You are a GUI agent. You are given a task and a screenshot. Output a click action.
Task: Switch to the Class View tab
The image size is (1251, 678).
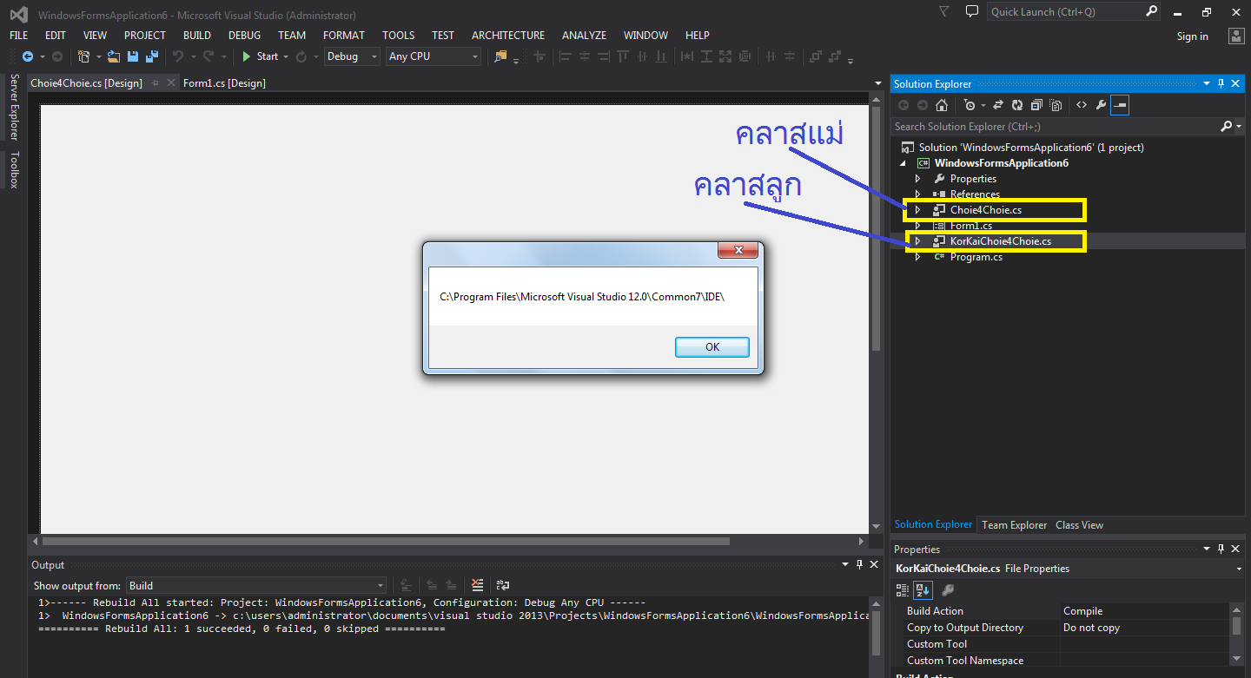tap(1079, 525)
